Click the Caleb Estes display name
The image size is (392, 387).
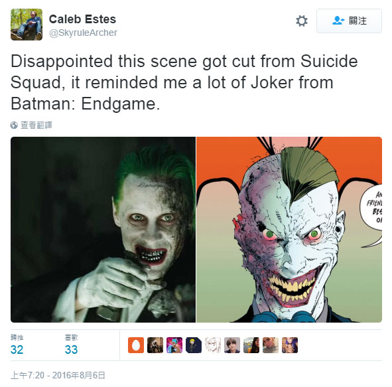[x=82, y=19]
